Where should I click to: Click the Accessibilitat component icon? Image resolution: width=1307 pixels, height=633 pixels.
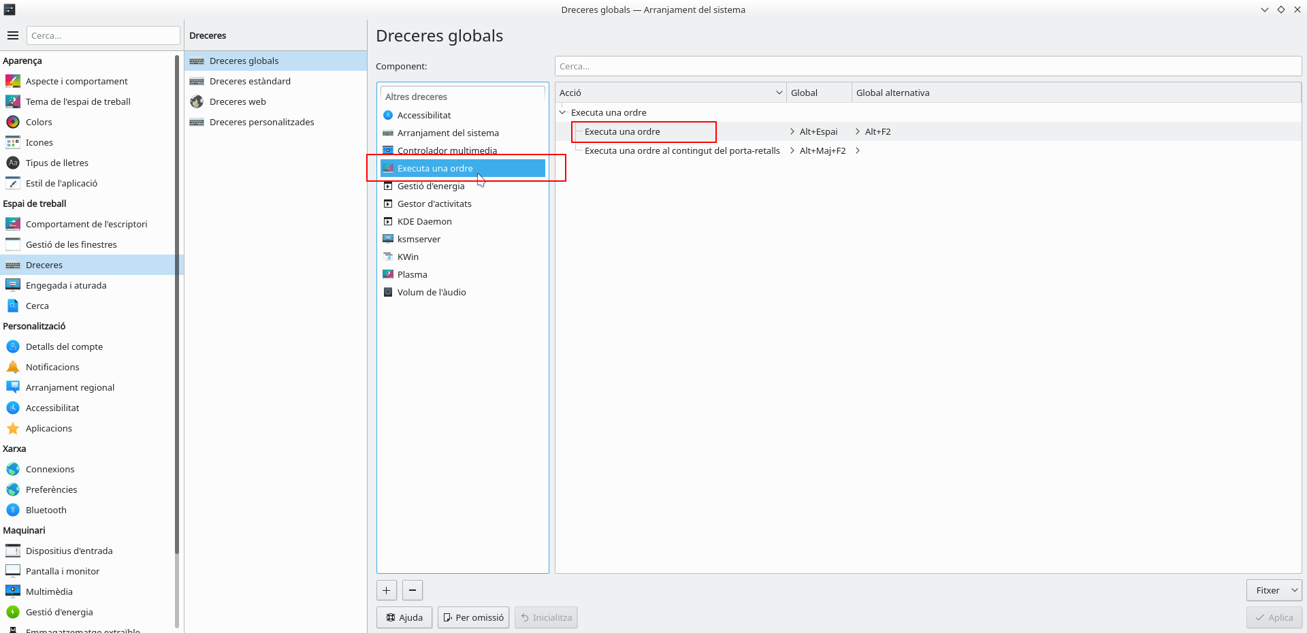[x=388, y=115]
